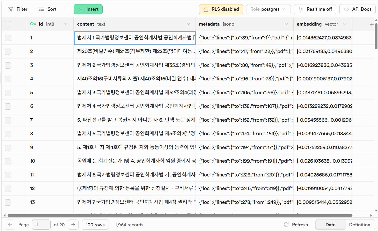
Task: Click the primary key icon beside id
Action: (33, 24)
